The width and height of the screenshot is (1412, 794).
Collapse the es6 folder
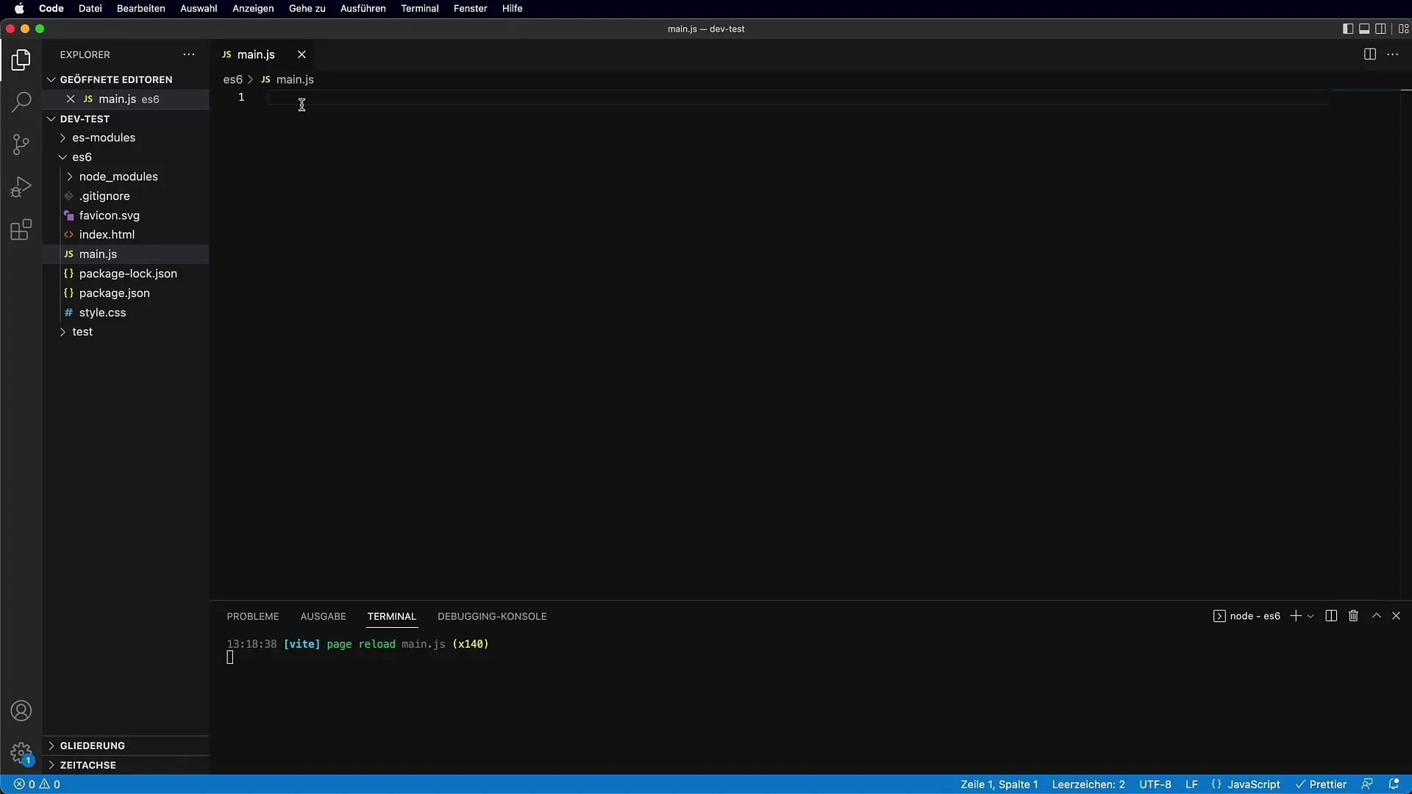[126, 157]
